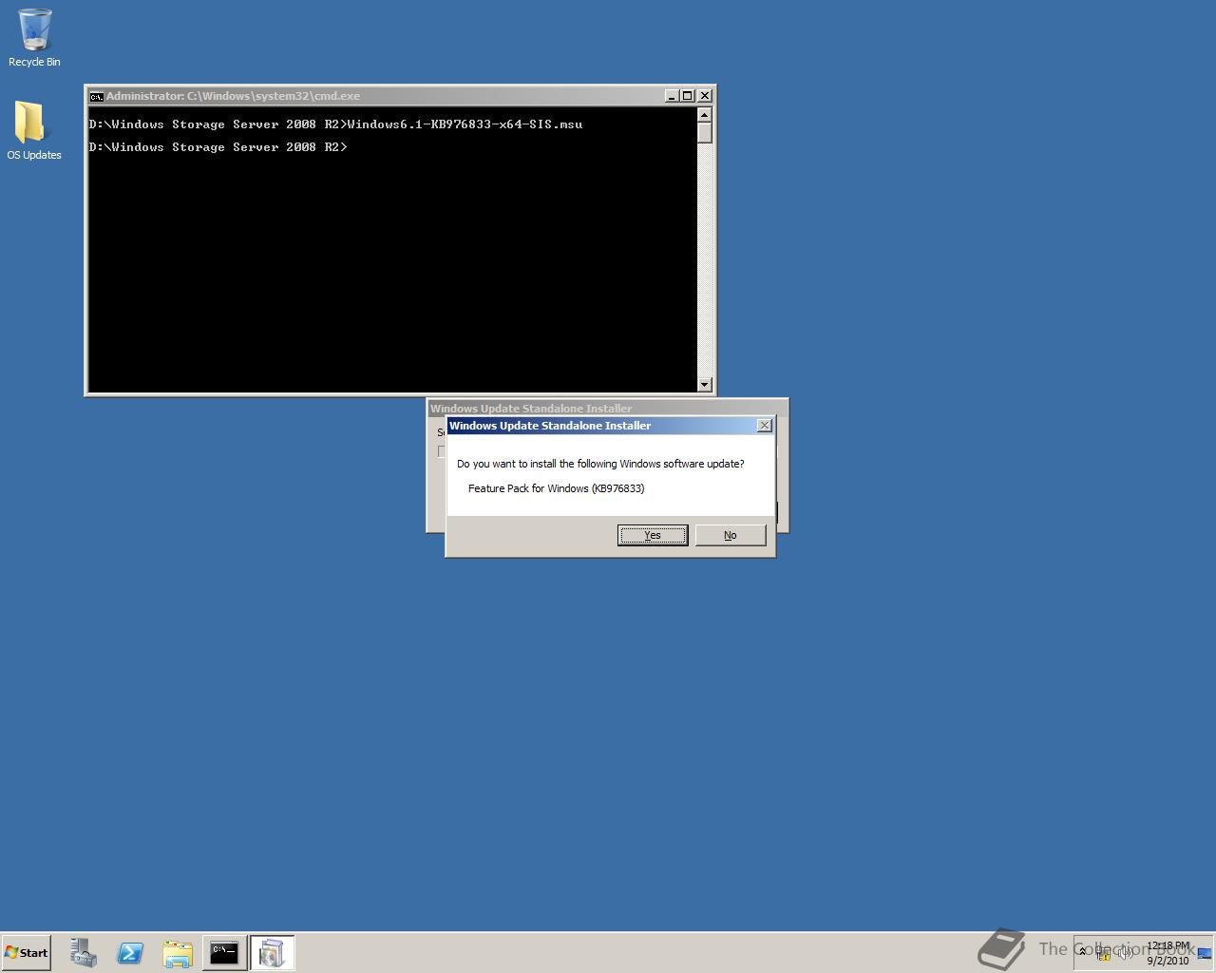Minimize the cmd.exe window
This screenshot has height=973, width=1216.
pyautogui.click(x=672, y=96)
